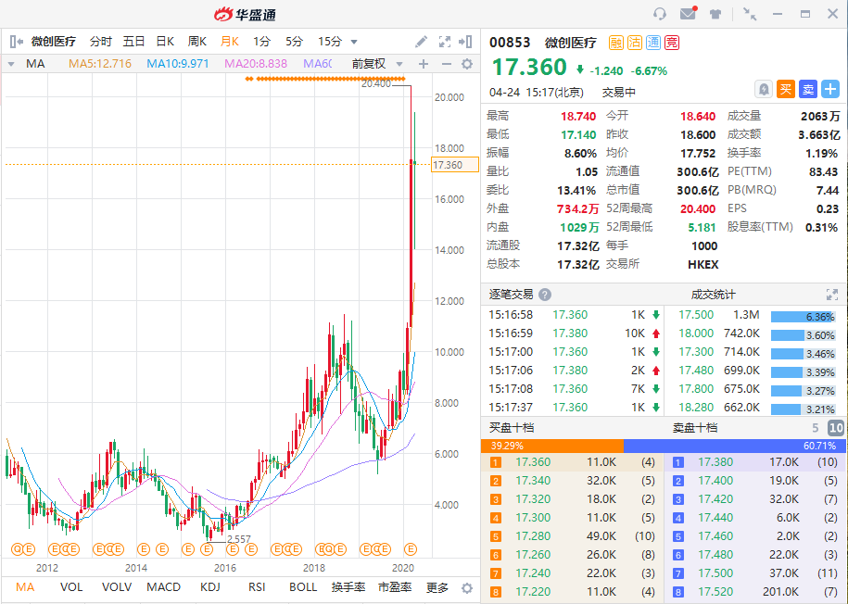The height and width of the screenshot is (604, 848).
Task: Select the 市盈率 indicator
Action: (395, 587)
